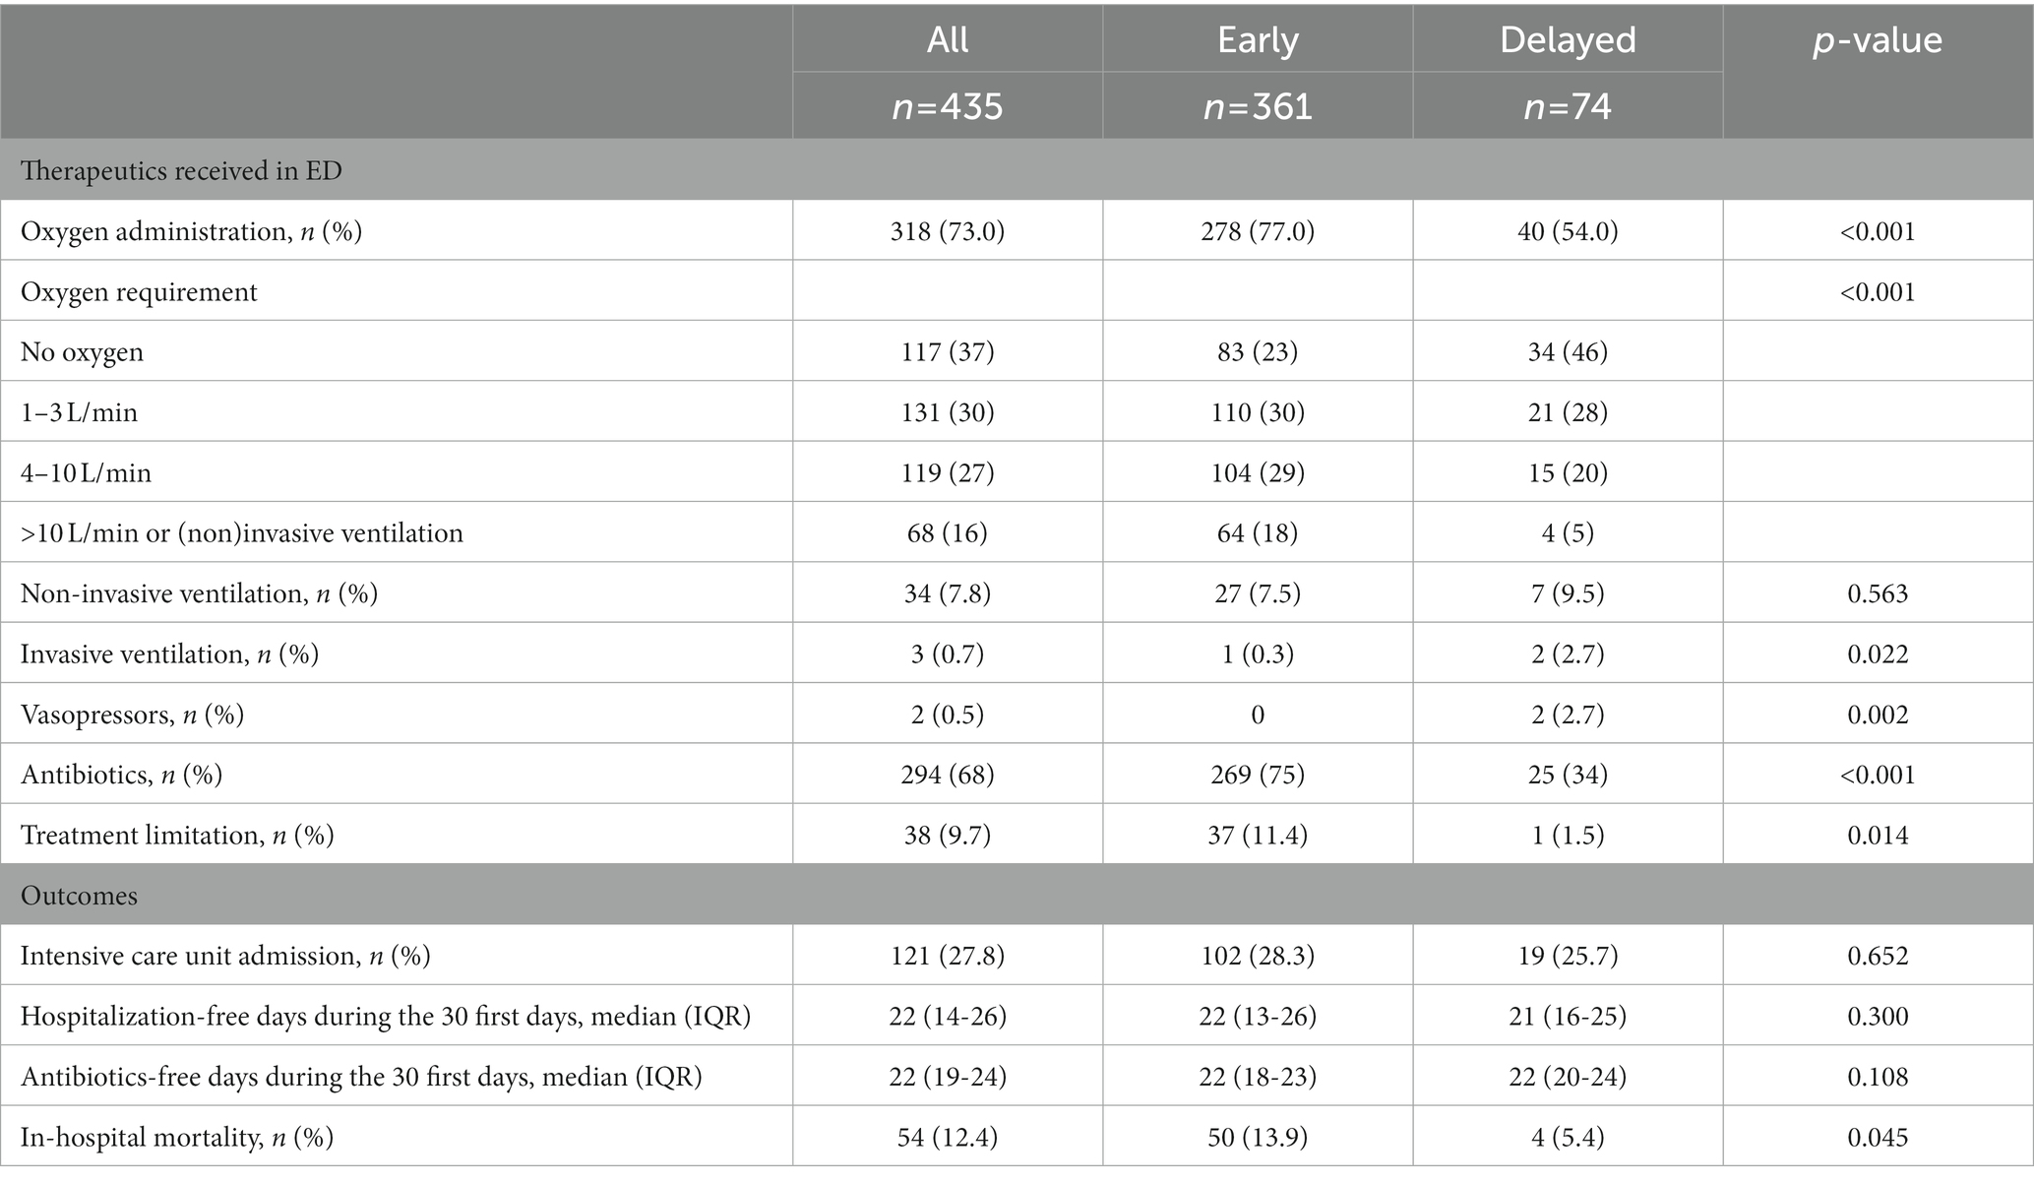Select the 'Treatment limitation' row label
Image resolution: width=2034 pixels, height=1182 pixels.
pos(177,835)
